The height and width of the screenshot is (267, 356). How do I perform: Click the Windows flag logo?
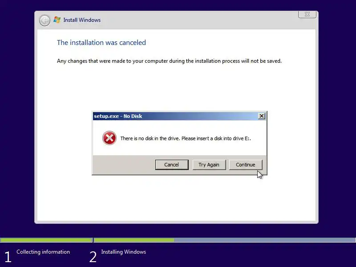coord(57,20)
